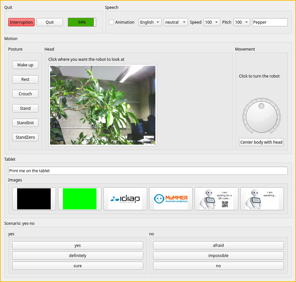
Task: Show the 'waiting for a QR code' Pepper image
Action: [216, 199]
